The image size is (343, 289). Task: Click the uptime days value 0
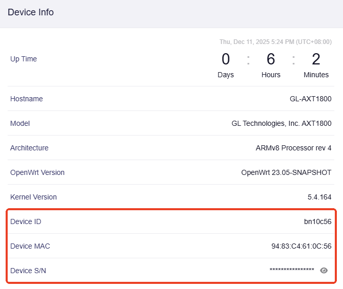(x=226, y=59)
